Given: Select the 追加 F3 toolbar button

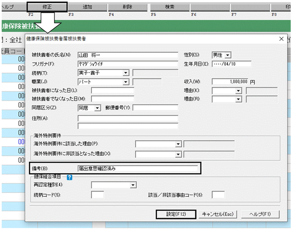Looking at the screenshot, I should tap(88, 7).
